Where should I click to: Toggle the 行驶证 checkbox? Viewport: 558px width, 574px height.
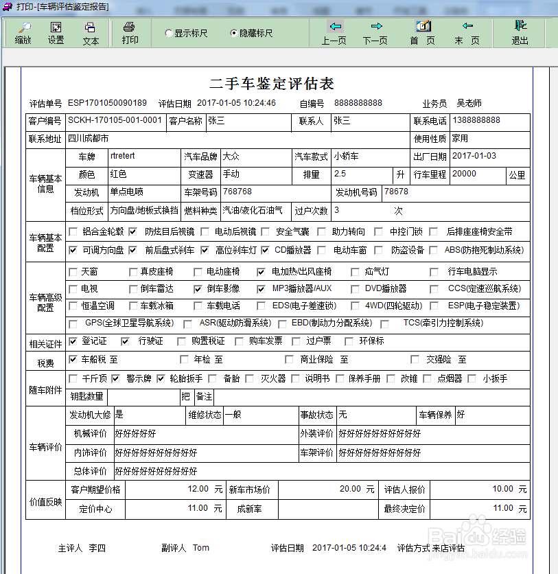click(125, 341)
